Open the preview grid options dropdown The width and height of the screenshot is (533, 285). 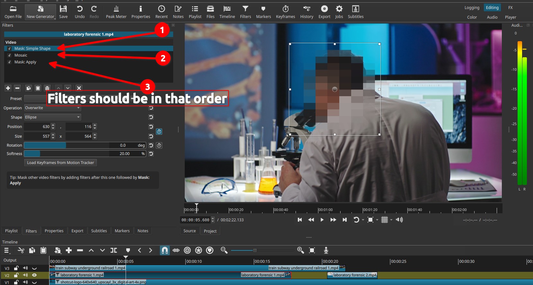(x=391, y=220)
